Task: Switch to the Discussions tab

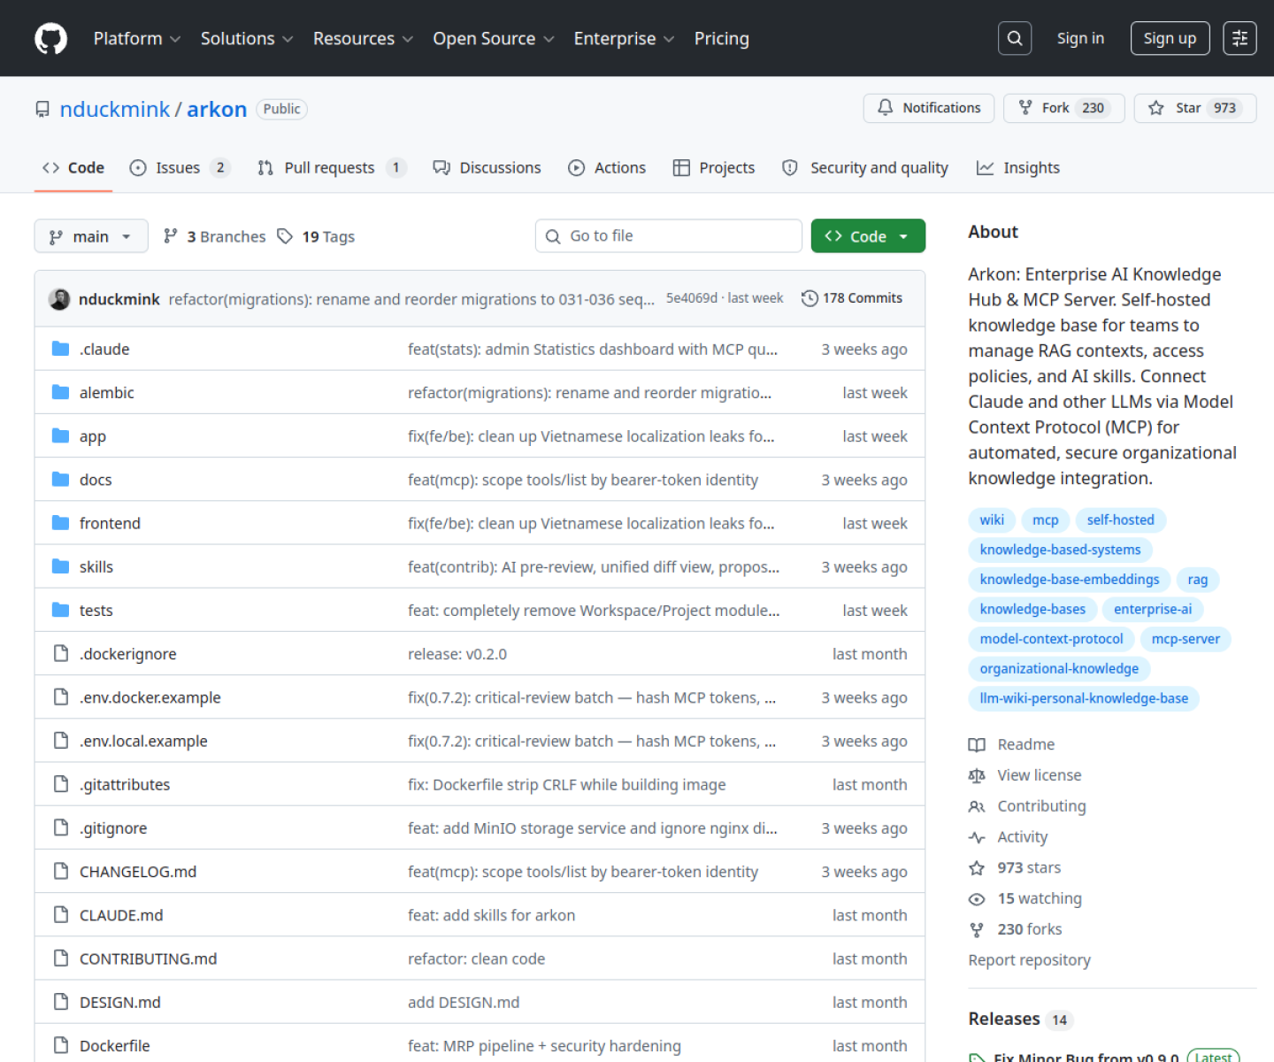Action: (487, 167)
